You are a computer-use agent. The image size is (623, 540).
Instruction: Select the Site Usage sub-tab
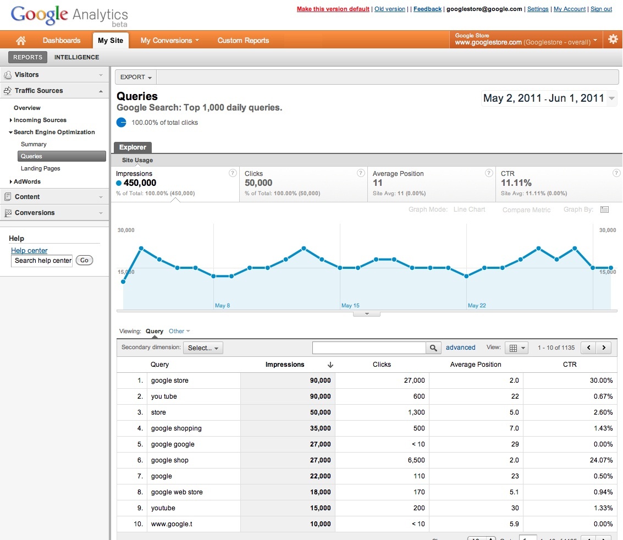tap(137, 160)
